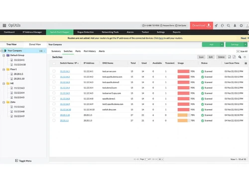
Task: Open the page size dropdown in pagination
Action: pos(160,159)
